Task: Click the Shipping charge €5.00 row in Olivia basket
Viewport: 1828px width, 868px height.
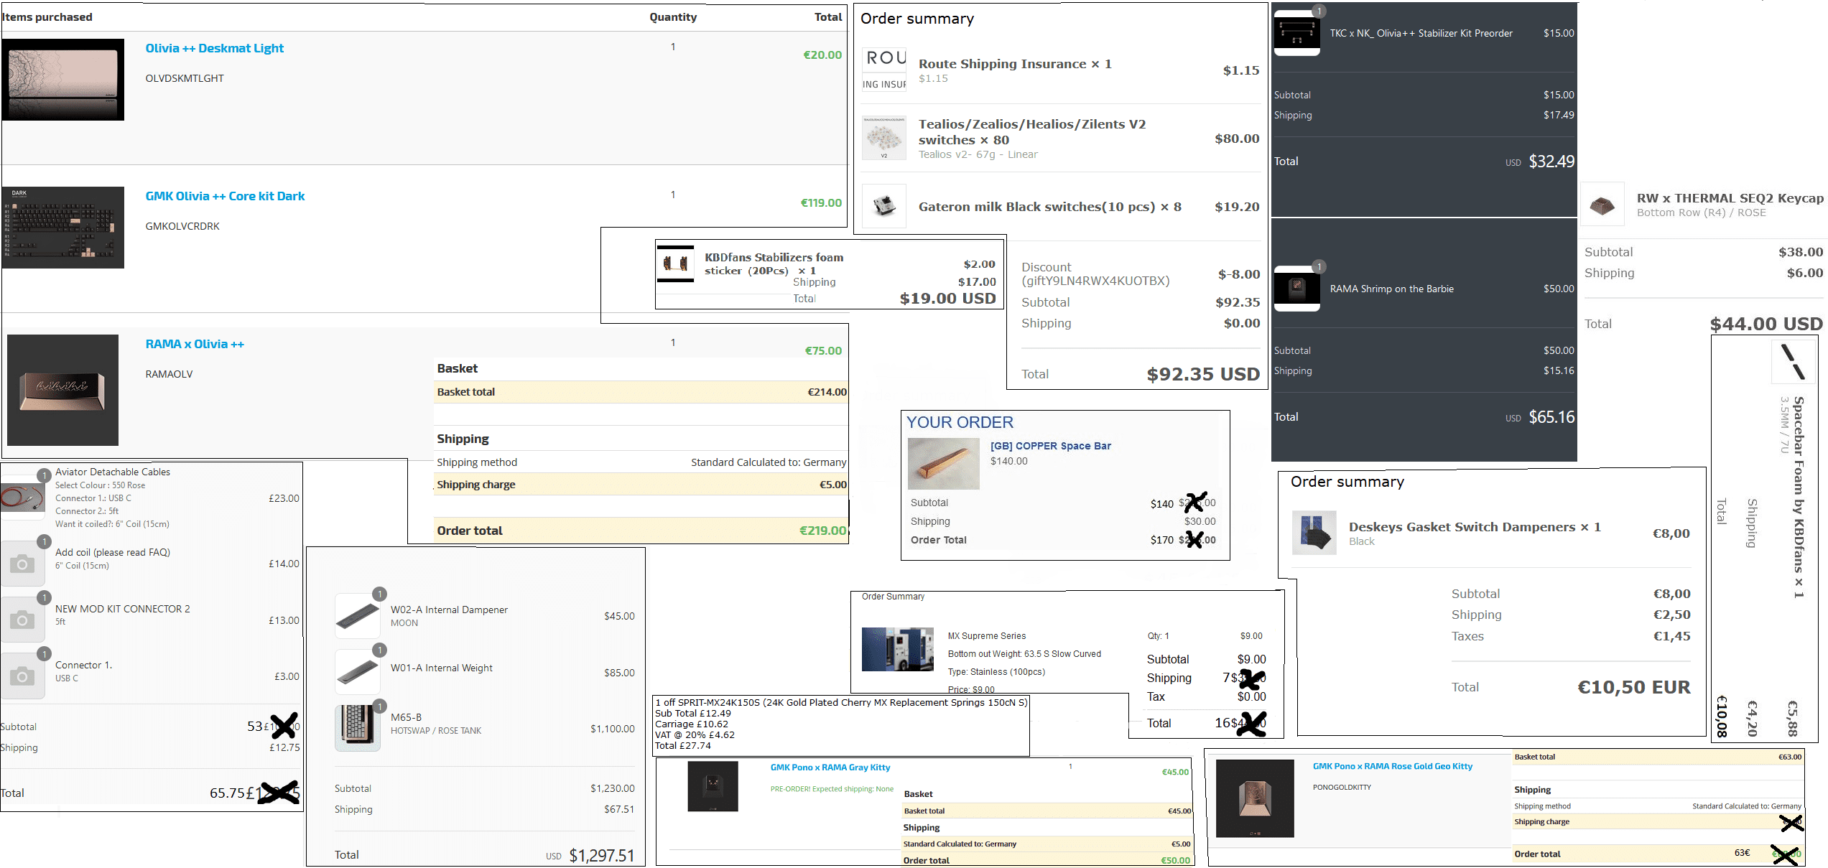Action: (x=641, y=485)
